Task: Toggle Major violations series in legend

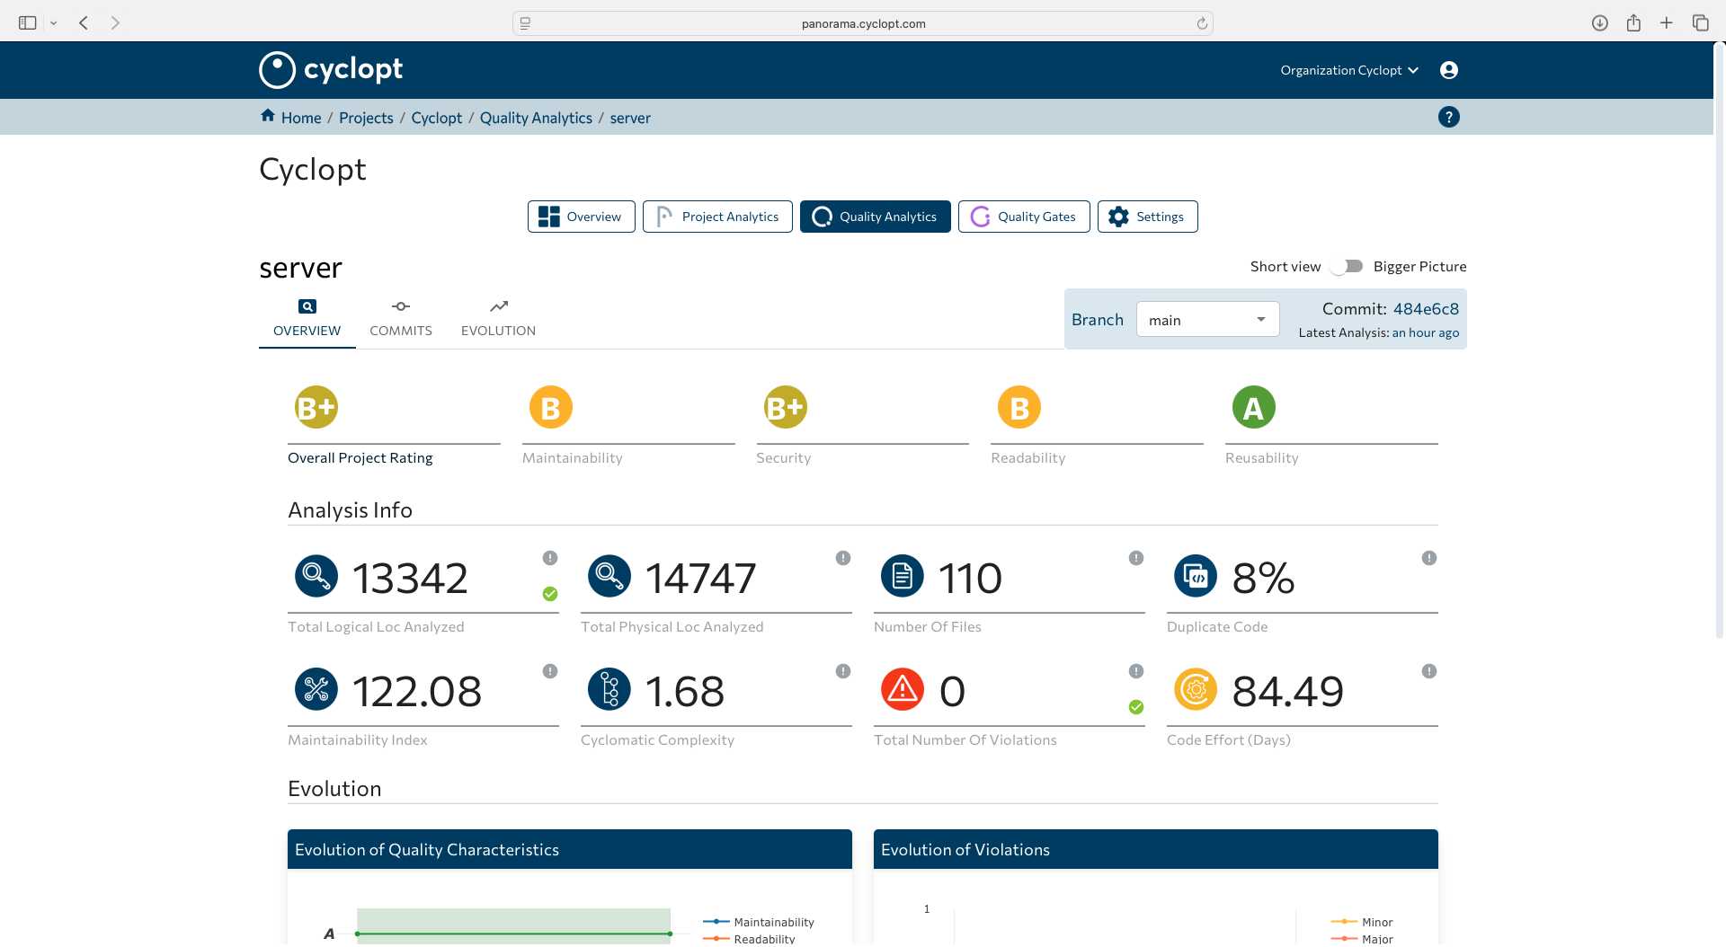Action: [x=1362, y=939]
